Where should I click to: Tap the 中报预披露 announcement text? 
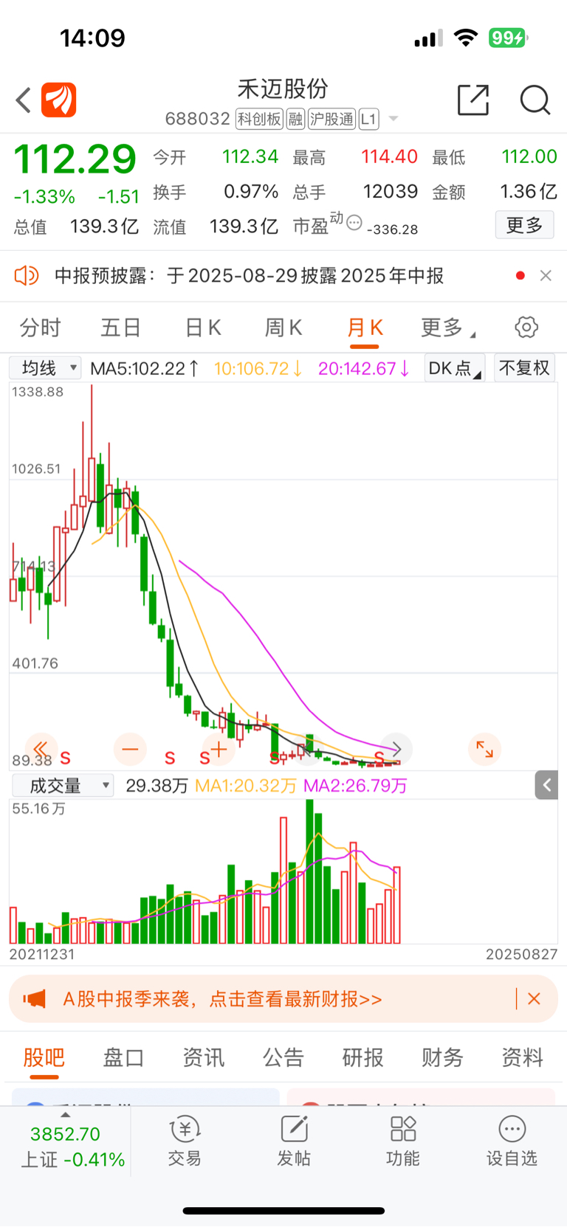point(249,276)
